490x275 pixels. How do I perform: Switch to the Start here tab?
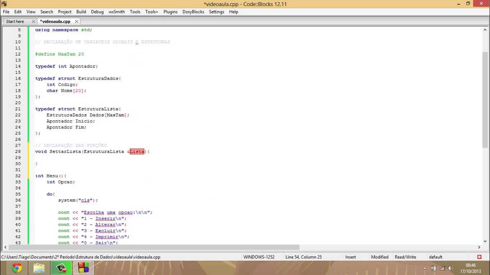pyautogui.click(x=15, y=21)
